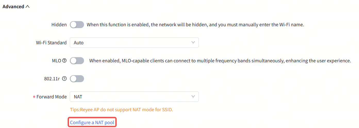Image resolution: width=359 pixels, height=128 pixels.
Task: Open the Configure a NAT pool link
Action: click(92, 122)
